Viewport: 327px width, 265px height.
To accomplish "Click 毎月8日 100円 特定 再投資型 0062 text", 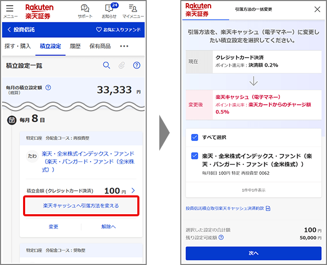I will pyautogui.click(x=236, y=173).
